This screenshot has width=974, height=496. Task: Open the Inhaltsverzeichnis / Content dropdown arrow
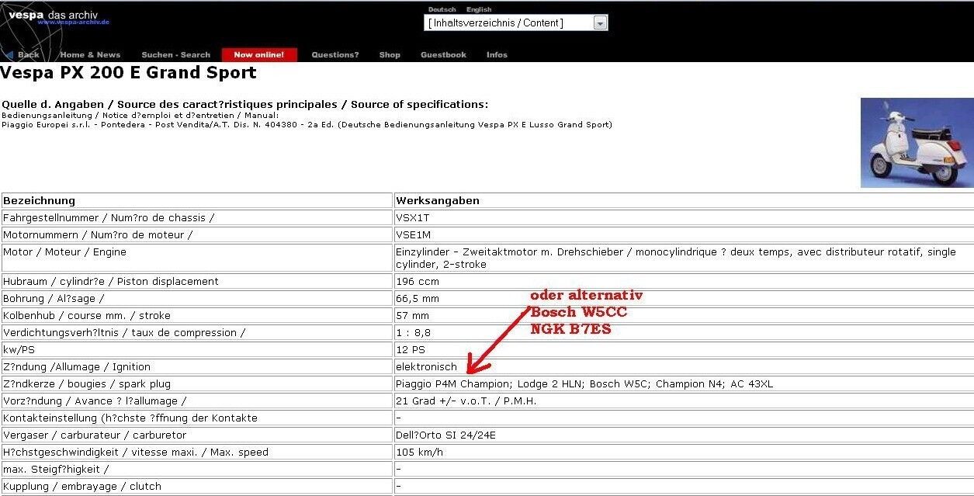tap(600, 23)
